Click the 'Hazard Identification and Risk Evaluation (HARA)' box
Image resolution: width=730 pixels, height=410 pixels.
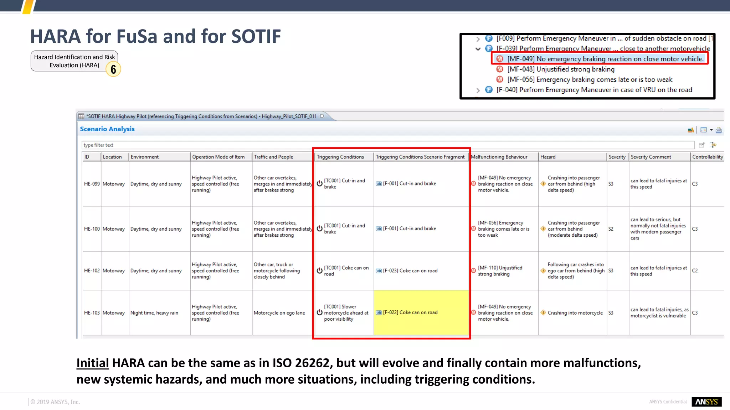tap(74, 61)
